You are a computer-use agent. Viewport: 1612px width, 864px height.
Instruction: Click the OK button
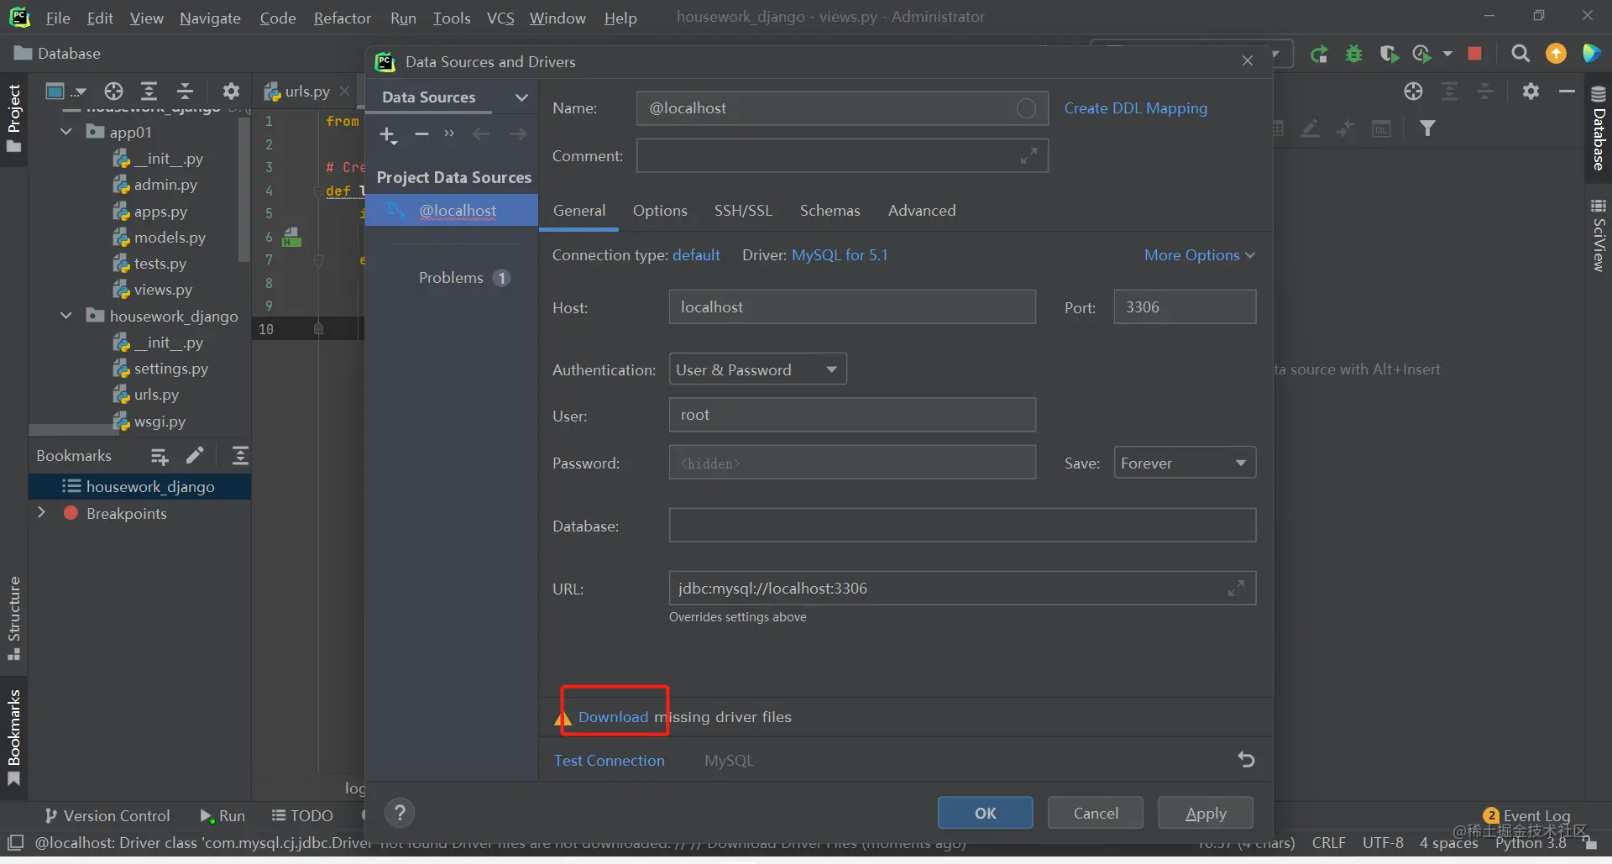985,813
